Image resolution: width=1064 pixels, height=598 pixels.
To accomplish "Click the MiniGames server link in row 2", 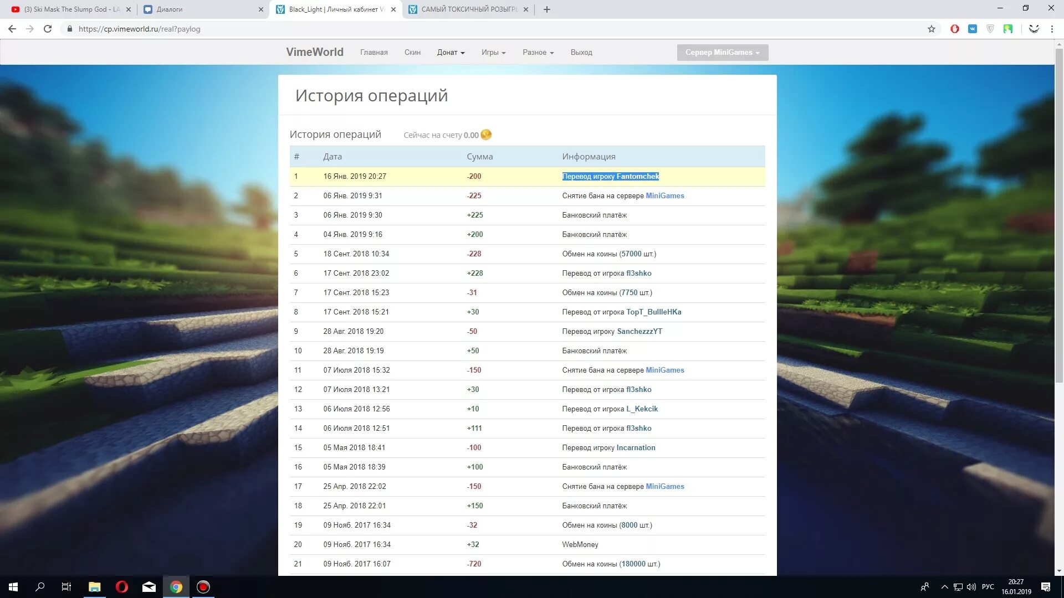I will [664, 195].
